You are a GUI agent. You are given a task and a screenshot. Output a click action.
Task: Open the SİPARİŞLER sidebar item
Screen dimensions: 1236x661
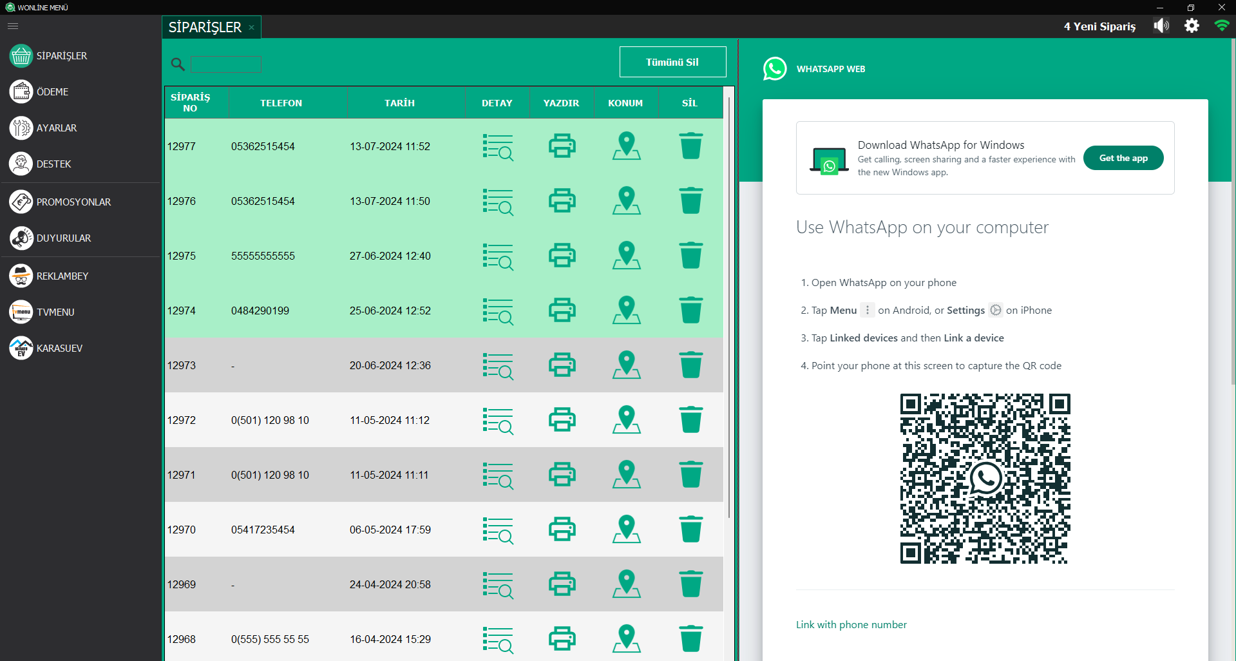(x=49, y=56)
